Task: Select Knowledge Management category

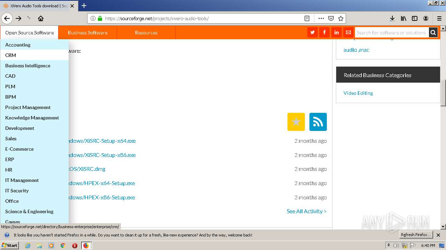Action: tap(34, 118)
